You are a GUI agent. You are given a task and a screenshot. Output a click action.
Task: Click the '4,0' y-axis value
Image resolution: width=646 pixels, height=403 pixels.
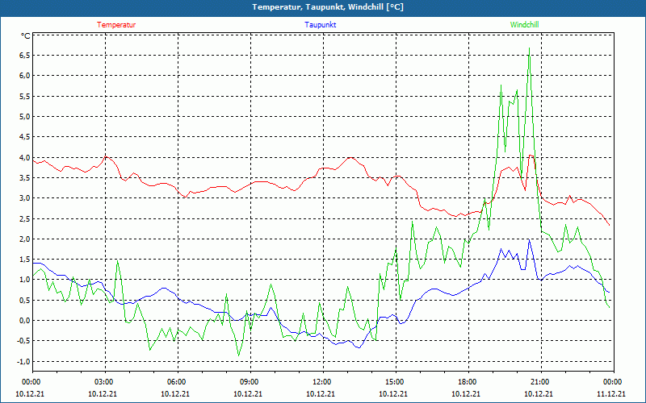[x=25, y=157]
